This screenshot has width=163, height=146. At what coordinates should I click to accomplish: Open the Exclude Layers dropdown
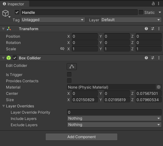tap(114, 125)
